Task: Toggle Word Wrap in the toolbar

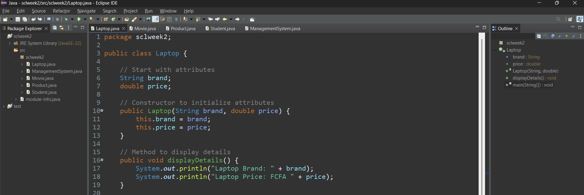Action: tap(162, 19)
